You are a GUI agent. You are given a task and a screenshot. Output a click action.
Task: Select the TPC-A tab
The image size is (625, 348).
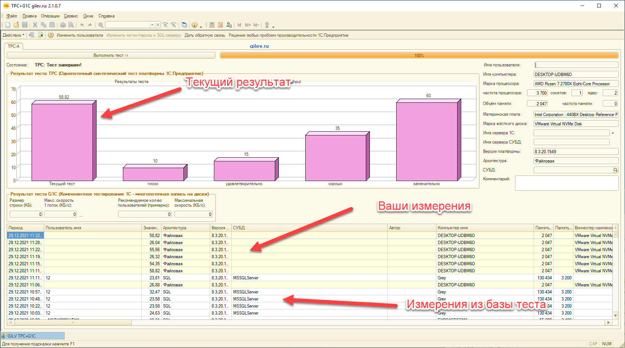tap(14, 46)
